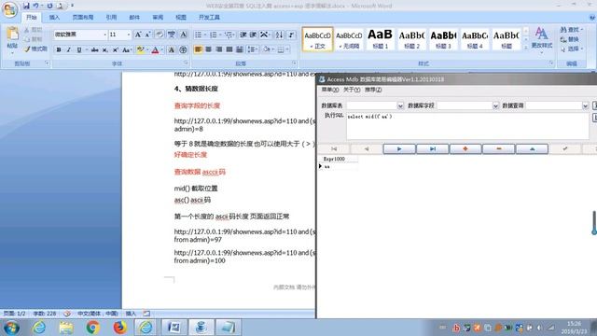The image size is (597, 336).
Task: Switch to the References ribbon tab
Action: tap(111, 17)
